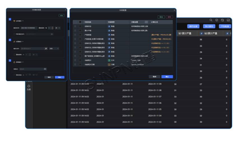This screenshot has width=241, height=141.
Task: Click the picker icon beside 触发动作 field
Action: [46, 49]
